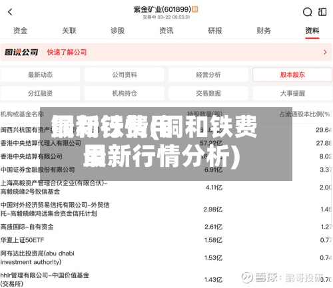Image resolution: width=333 pixels, height=288 pixels.
Task: Switch to the 资金 tab
Action: click(x=20, y=31)
